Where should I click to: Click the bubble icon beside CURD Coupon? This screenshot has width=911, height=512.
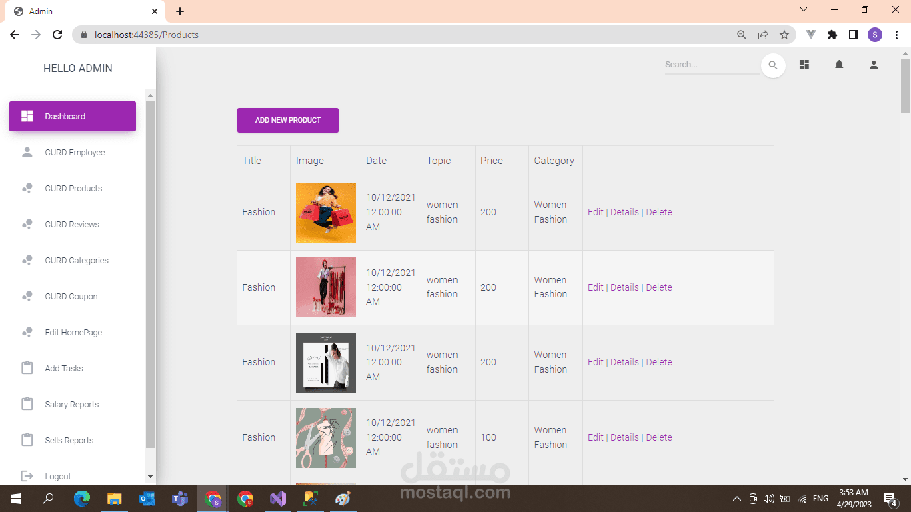pos(27,296)
